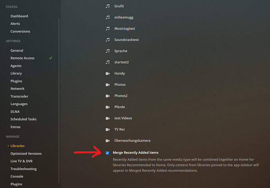270x188 pixels.
Task: Uncheck Merge Recently Added items checkbox
Action: tap(107, 153)
